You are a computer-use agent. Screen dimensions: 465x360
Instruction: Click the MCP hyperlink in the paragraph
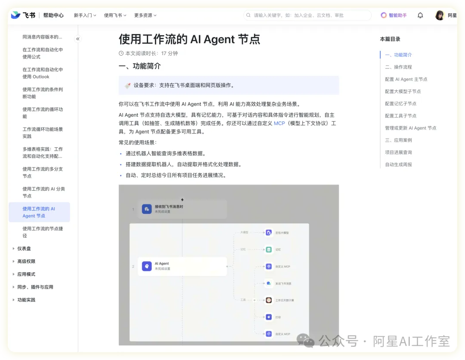tap(279, 123)
